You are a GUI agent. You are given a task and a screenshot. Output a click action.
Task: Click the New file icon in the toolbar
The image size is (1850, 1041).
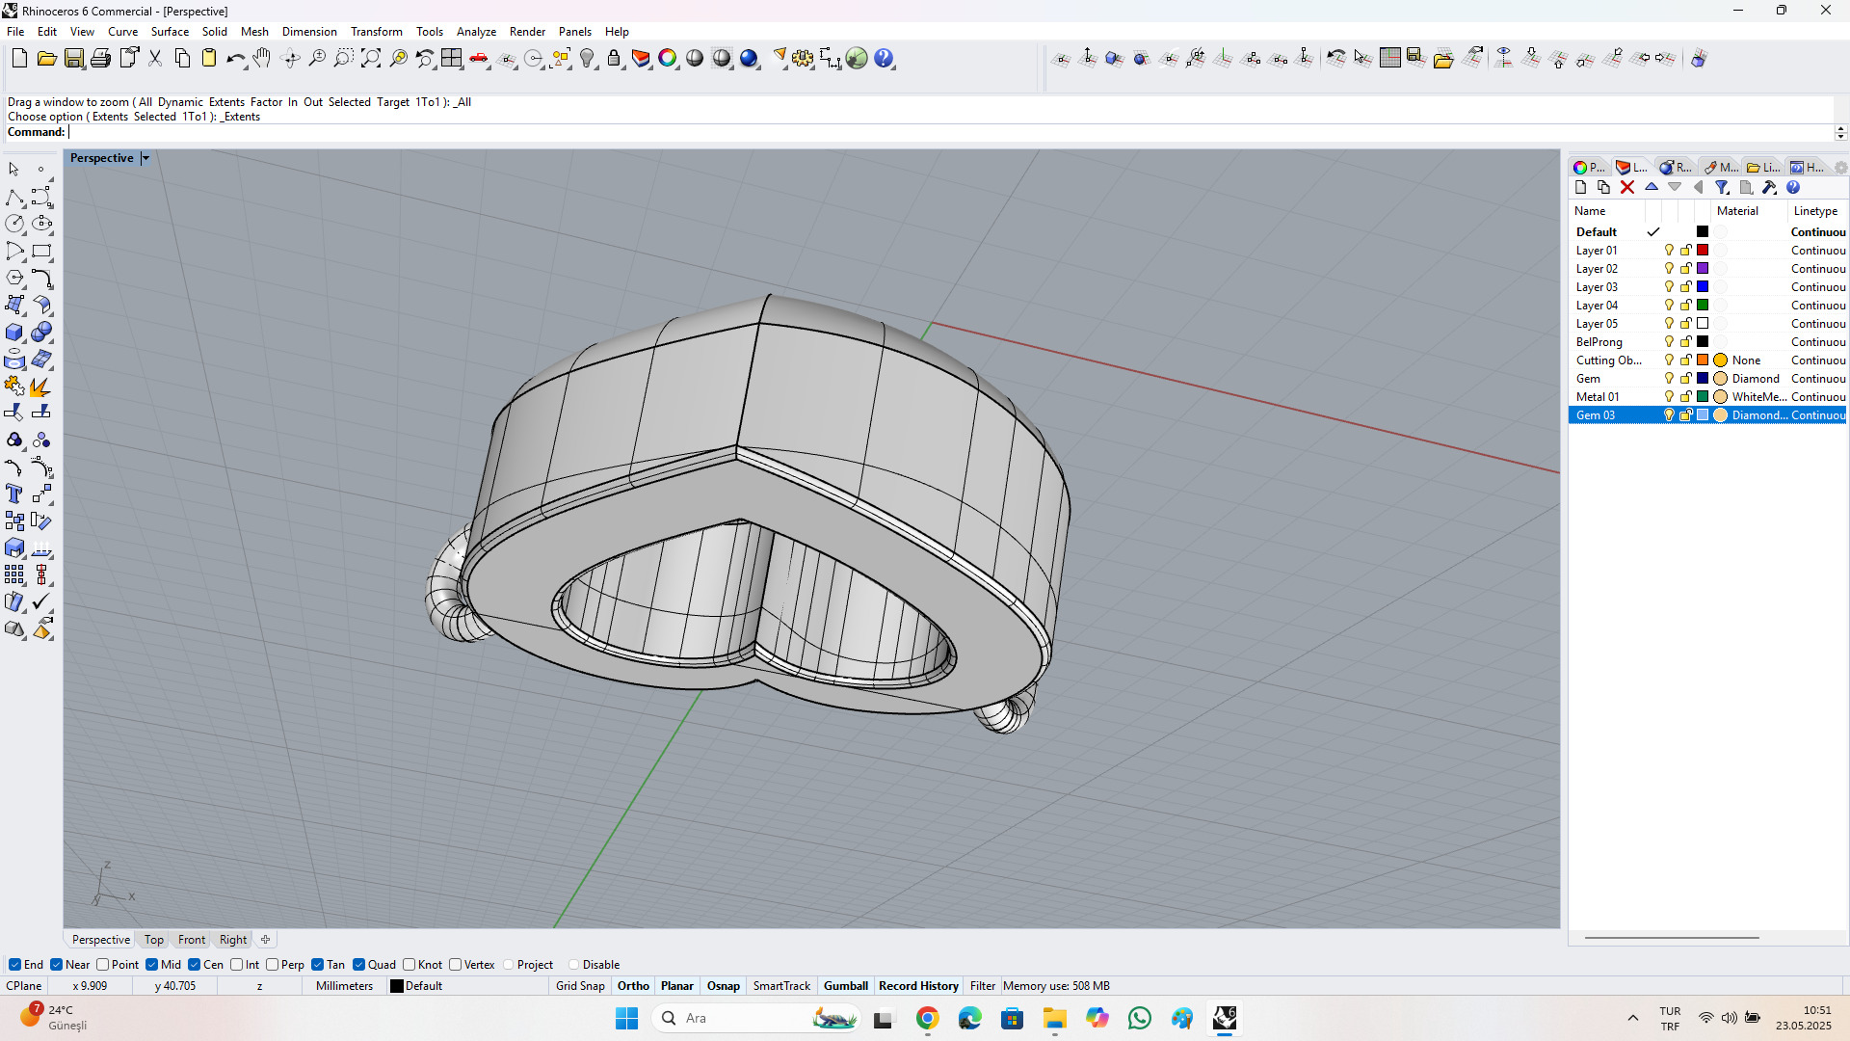[19, 59]
